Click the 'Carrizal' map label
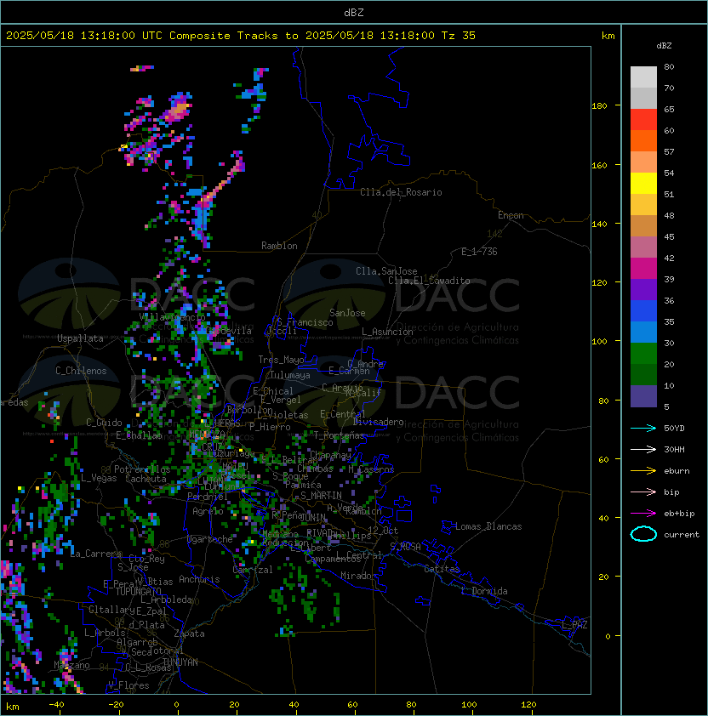 coord(253,570)
